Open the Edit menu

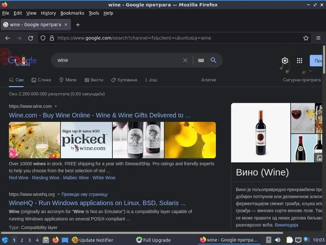point(18,13)
